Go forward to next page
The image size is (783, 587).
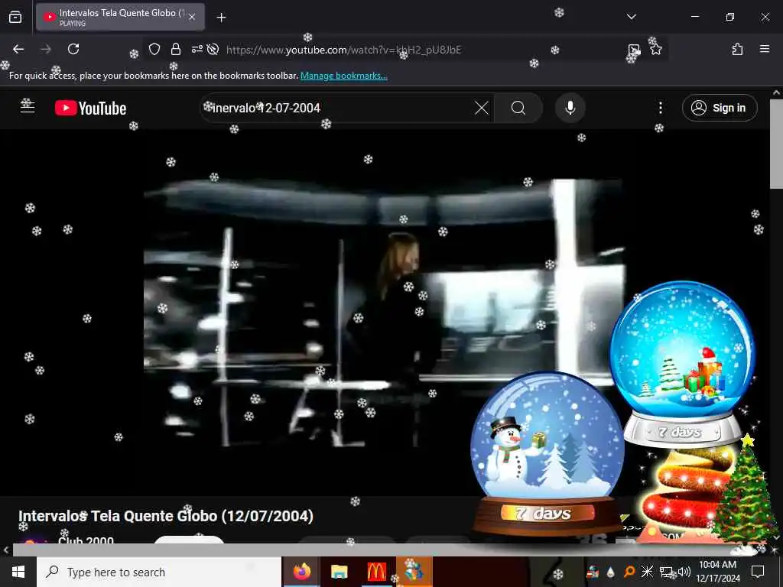(45, 49)
